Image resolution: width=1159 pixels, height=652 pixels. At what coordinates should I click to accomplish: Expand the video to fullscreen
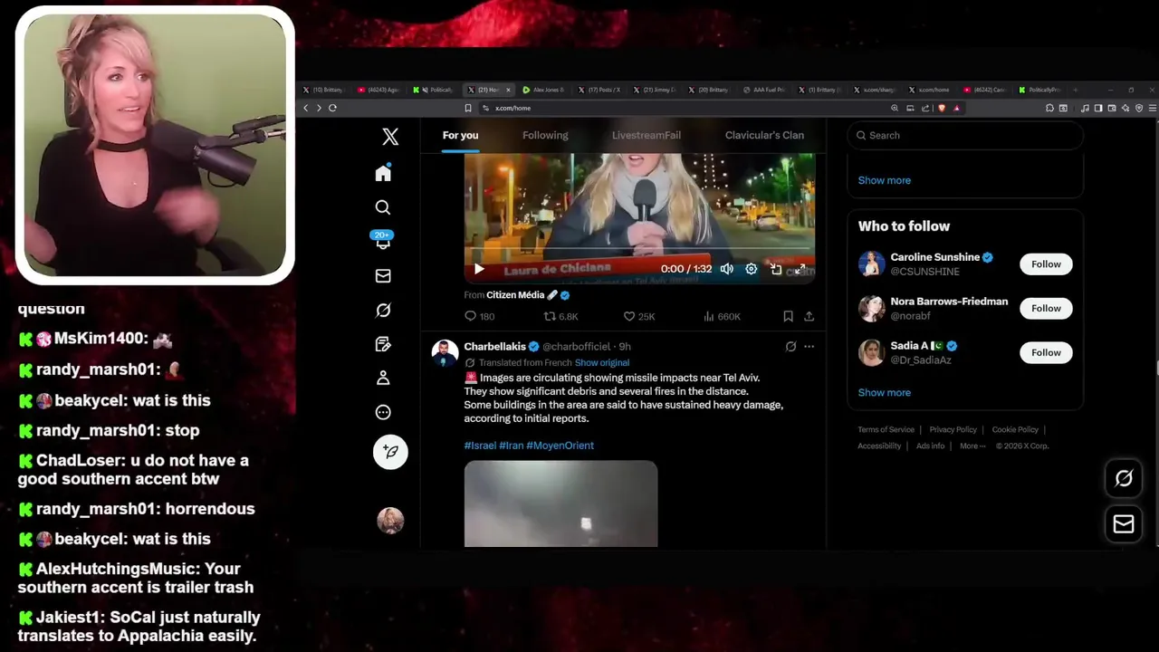(800, 269)
